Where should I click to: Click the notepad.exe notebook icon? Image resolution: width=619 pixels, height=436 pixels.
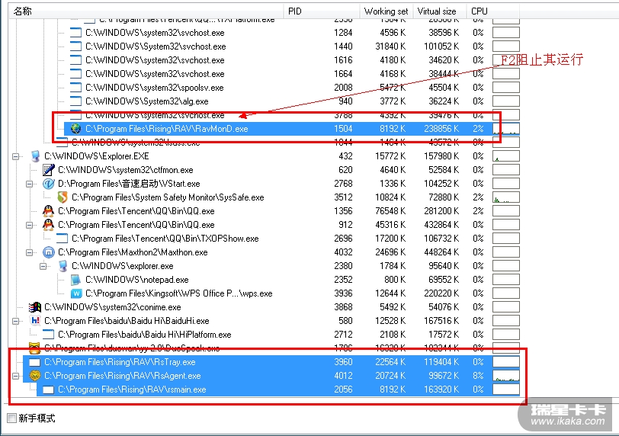pyautogui.click(x=75, y=280)
